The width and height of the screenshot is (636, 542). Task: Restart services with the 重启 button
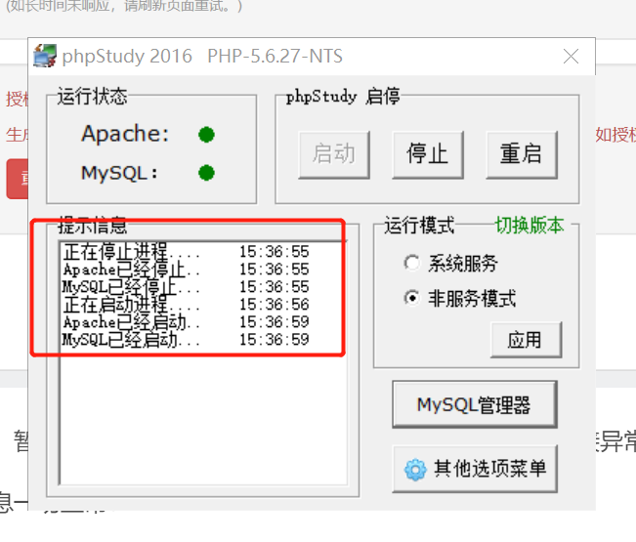522,154
